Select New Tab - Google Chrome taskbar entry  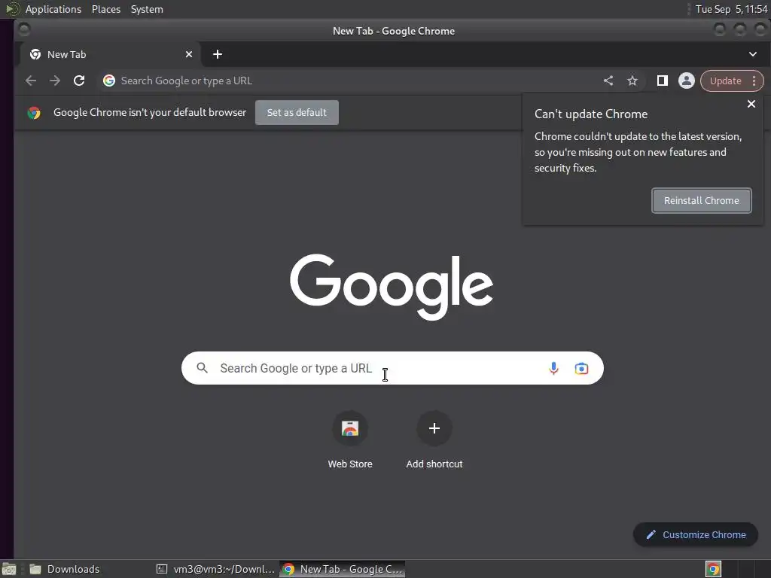click(x=343, y=569)
